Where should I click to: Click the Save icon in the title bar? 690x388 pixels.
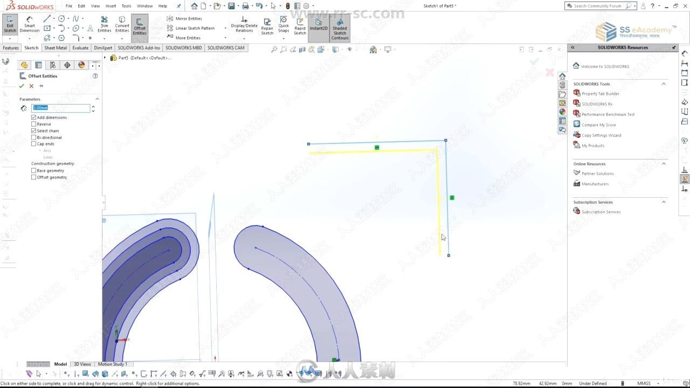click(x=231, y=6)
